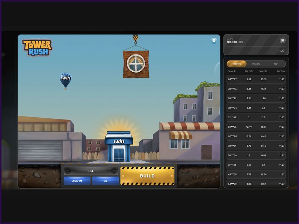Image resolution: width=299 pixels, height=224 pixels.
Task: Click the 1win hot air balloon
Action: (65, 79)
